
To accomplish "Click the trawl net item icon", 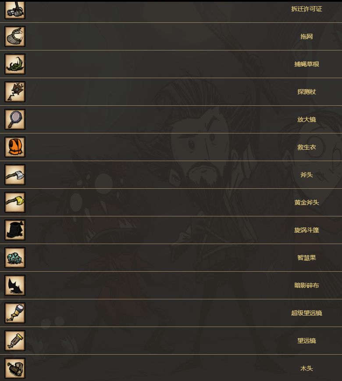I will tap(15, 36).
